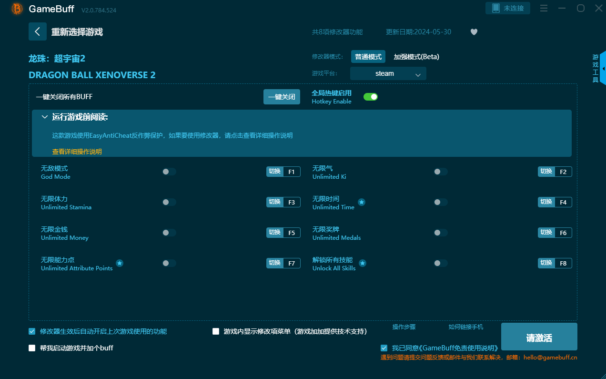
Task: Open the hamburger menu icon
Action: pos(544,8)
